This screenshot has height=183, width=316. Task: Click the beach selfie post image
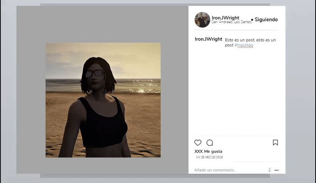pyautogui.click(x=103, y=100)
